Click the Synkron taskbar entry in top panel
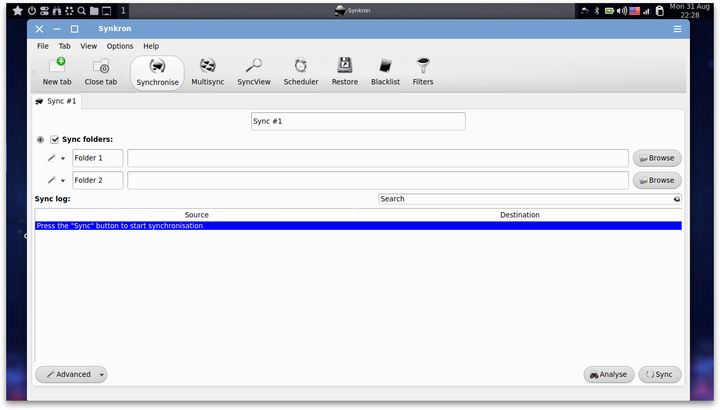This screenshot has height=410, width=720. tap(352, 10)
